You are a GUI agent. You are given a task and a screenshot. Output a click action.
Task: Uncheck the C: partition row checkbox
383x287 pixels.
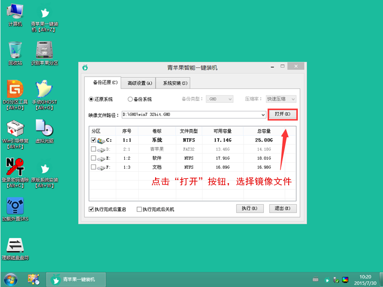[x=93, y=140]
